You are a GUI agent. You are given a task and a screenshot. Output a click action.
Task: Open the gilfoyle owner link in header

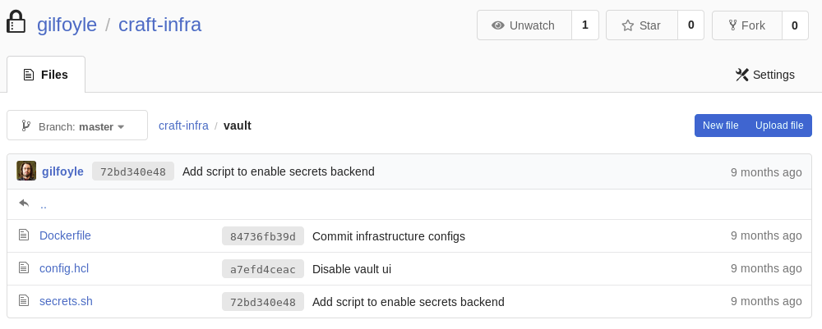(x=67, y=25)
